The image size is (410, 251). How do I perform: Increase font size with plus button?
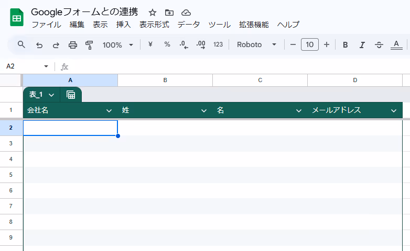click(326, 44)
